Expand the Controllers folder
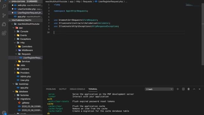Viewport: 204px width, 115px height. click(16, 47)
